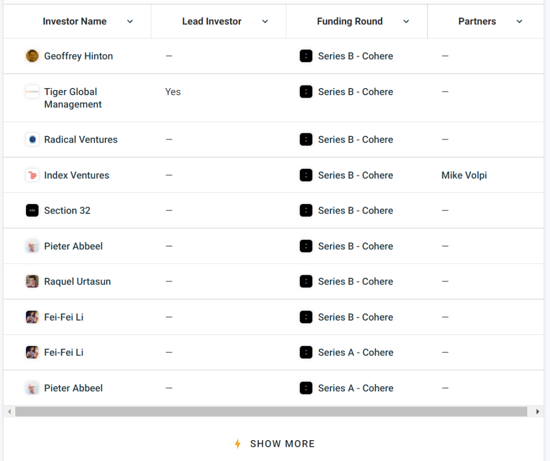Expand the Partners column dropdown
Image resolution: width=550 pixels, height=461 pixels.
point(519,21)
